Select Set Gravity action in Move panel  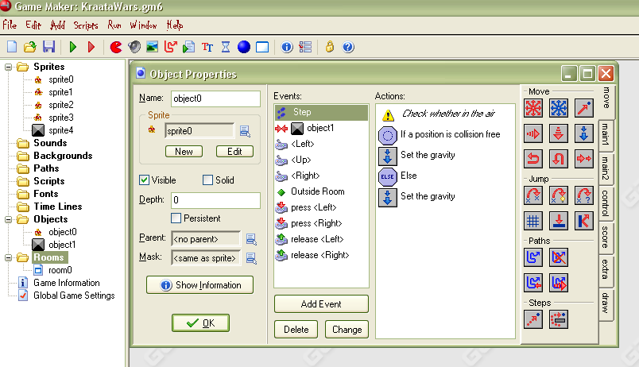584,133
